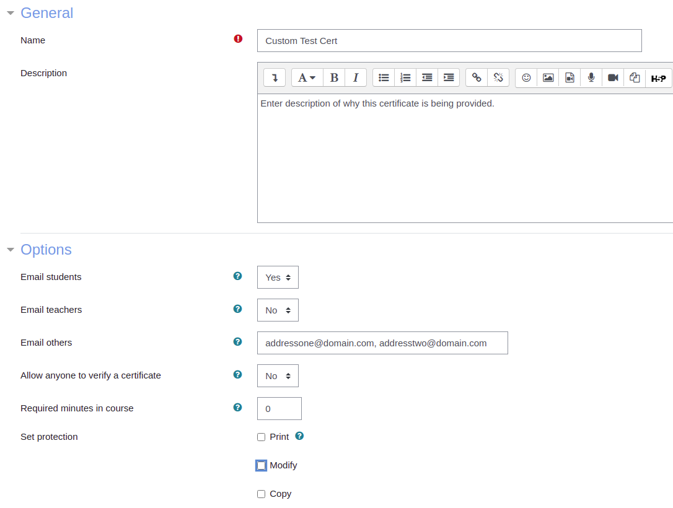
Task: Click the Copy checkbox label
Action: point(280,494)
